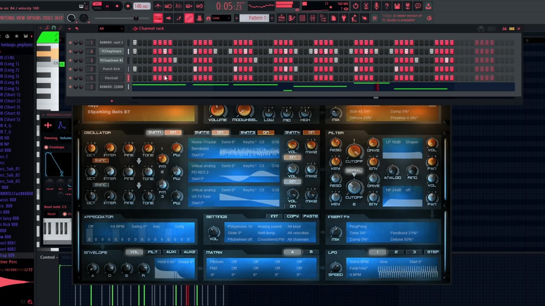
Task: Click the main VOLUME knob
Action: coord(217,110)
